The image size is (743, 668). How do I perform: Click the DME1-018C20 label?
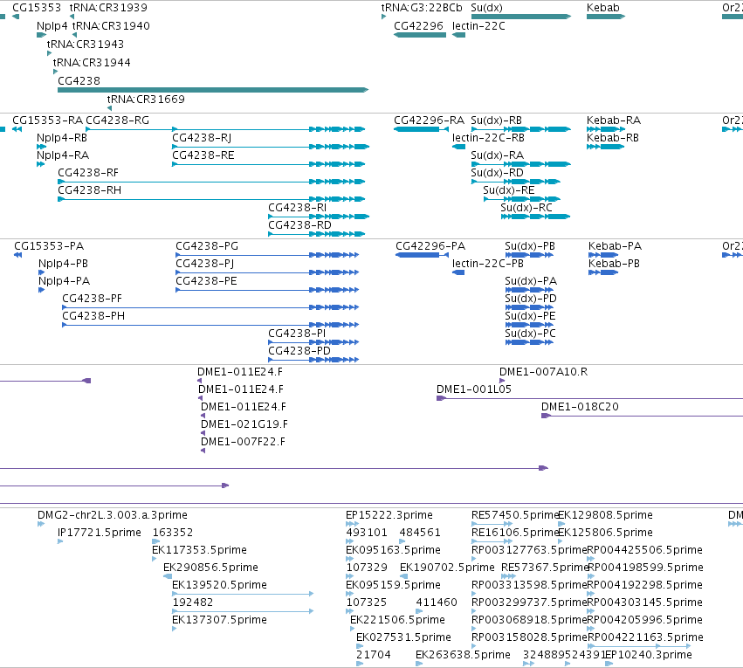pos(580,407)
